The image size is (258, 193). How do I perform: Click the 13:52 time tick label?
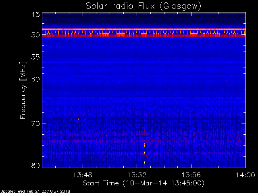(137, 175)
